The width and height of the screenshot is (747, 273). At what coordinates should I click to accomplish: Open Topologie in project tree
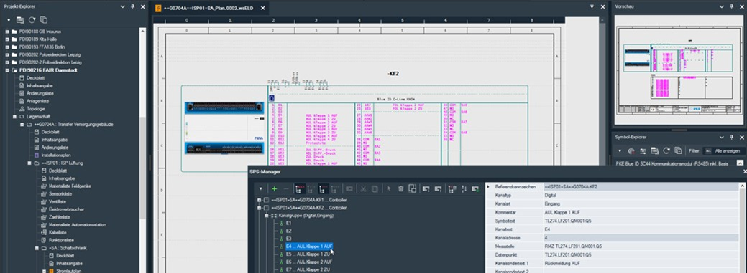click(x=36, y=109)
